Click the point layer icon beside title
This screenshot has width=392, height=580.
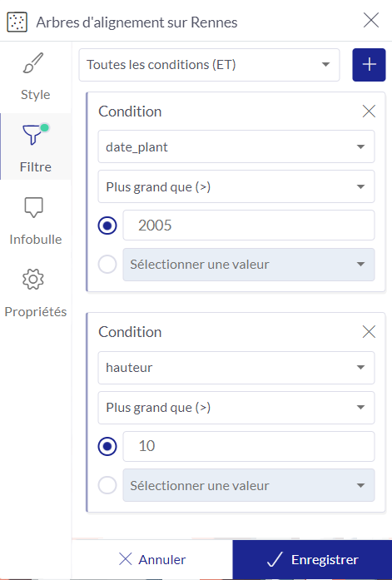[17, 22]
